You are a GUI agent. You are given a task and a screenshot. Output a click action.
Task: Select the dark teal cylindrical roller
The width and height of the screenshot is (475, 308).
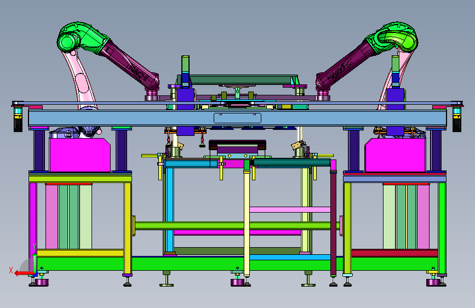292,163
